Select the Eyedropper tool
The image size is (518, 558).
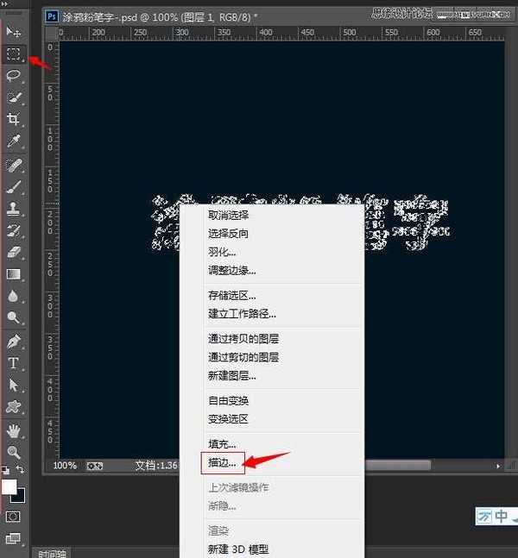click(14, 141)
